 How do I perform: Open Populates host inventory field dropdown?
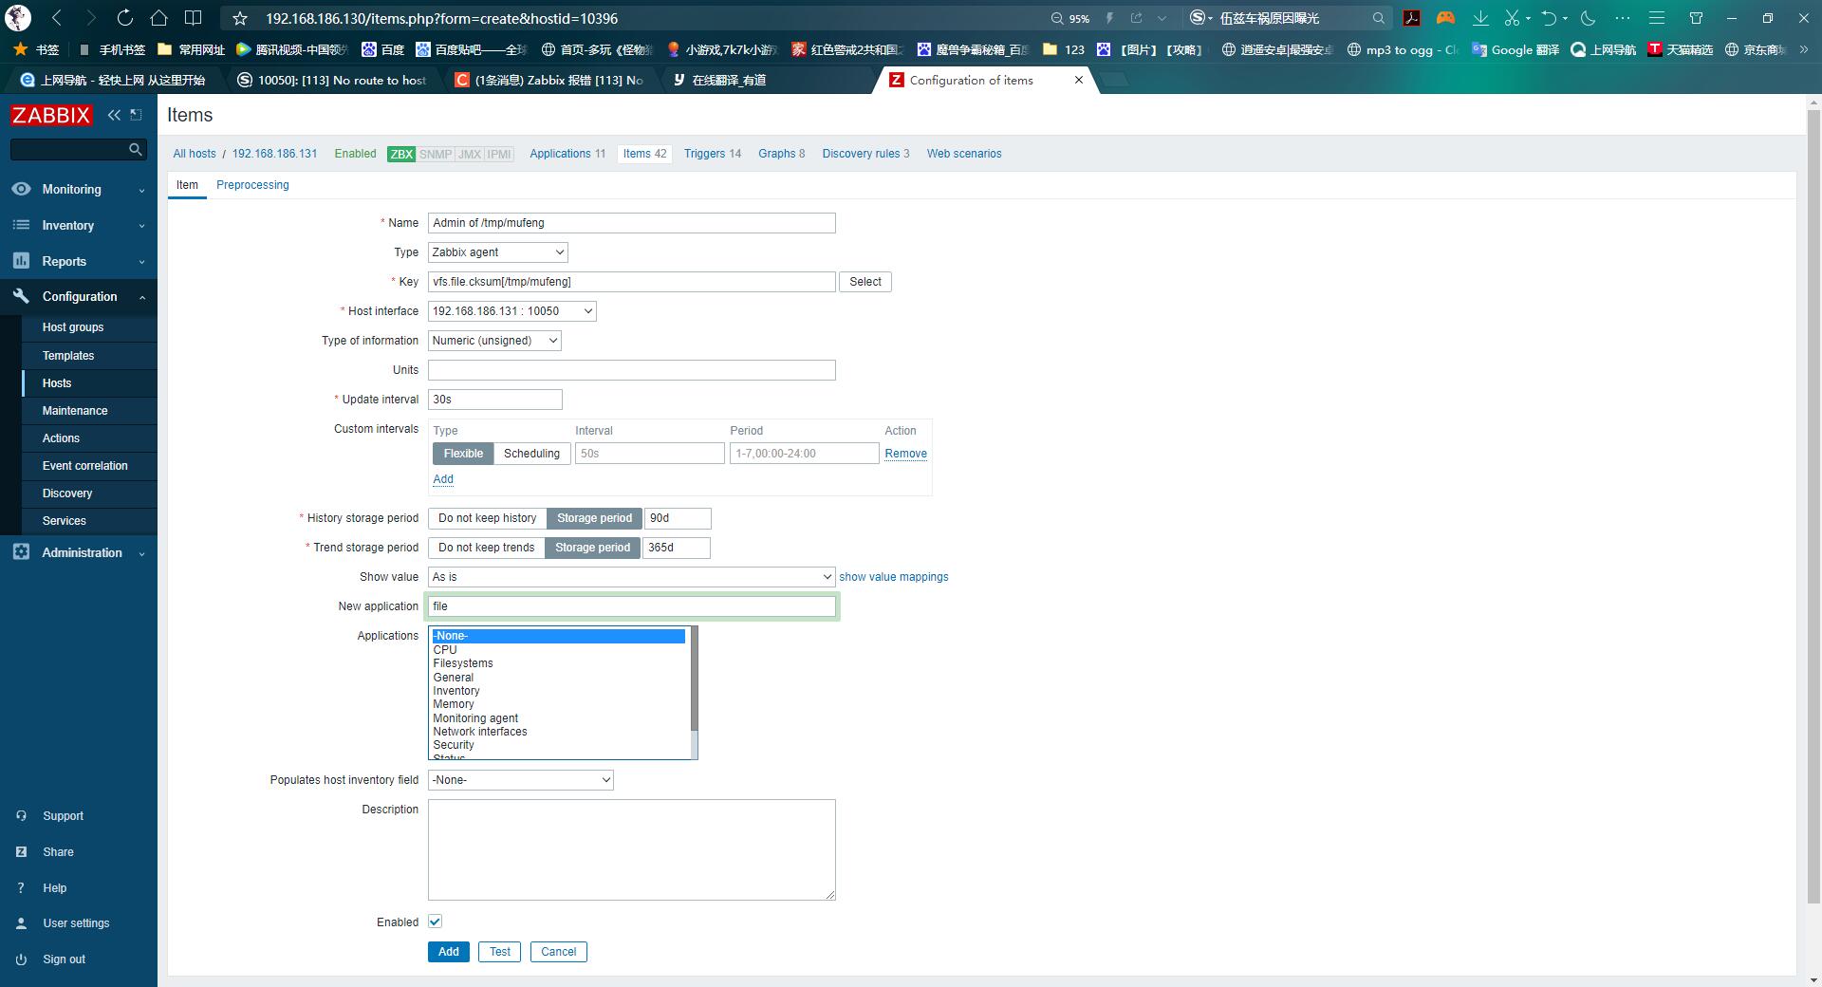(x=521, y=780)
